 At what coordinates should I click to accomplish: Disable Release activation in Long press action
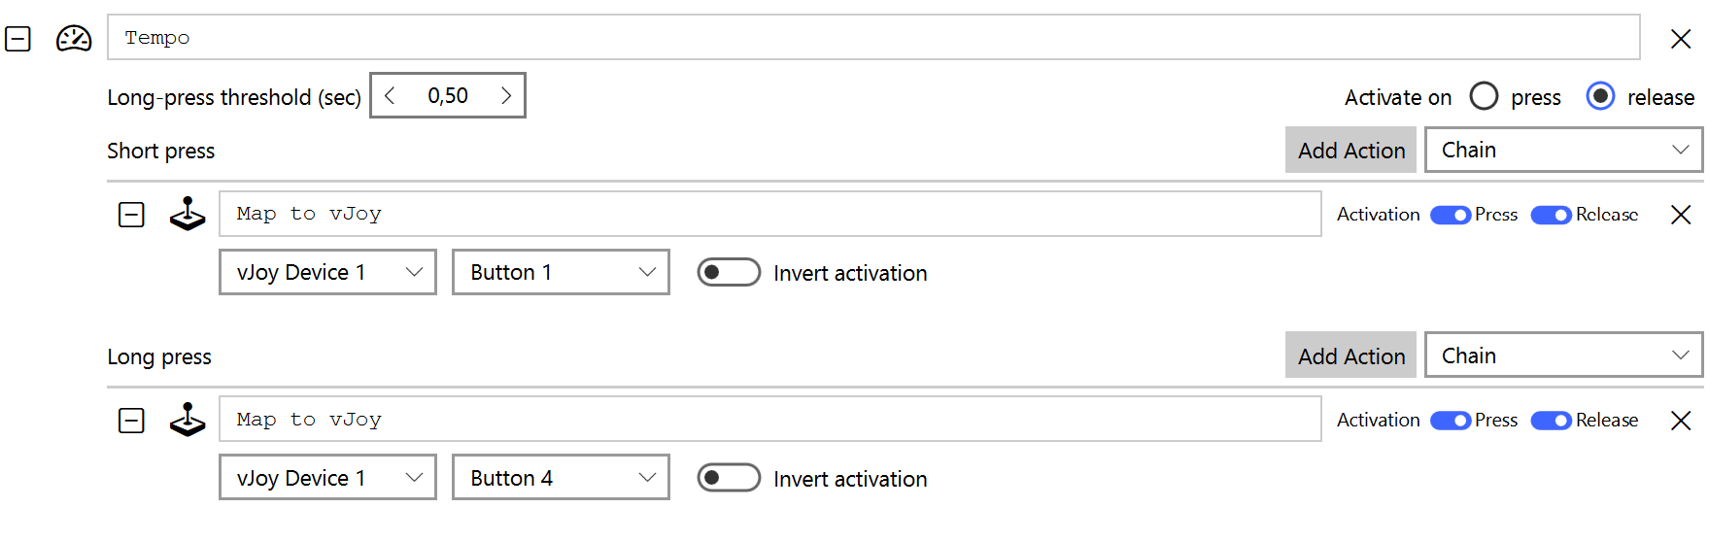1551,421
